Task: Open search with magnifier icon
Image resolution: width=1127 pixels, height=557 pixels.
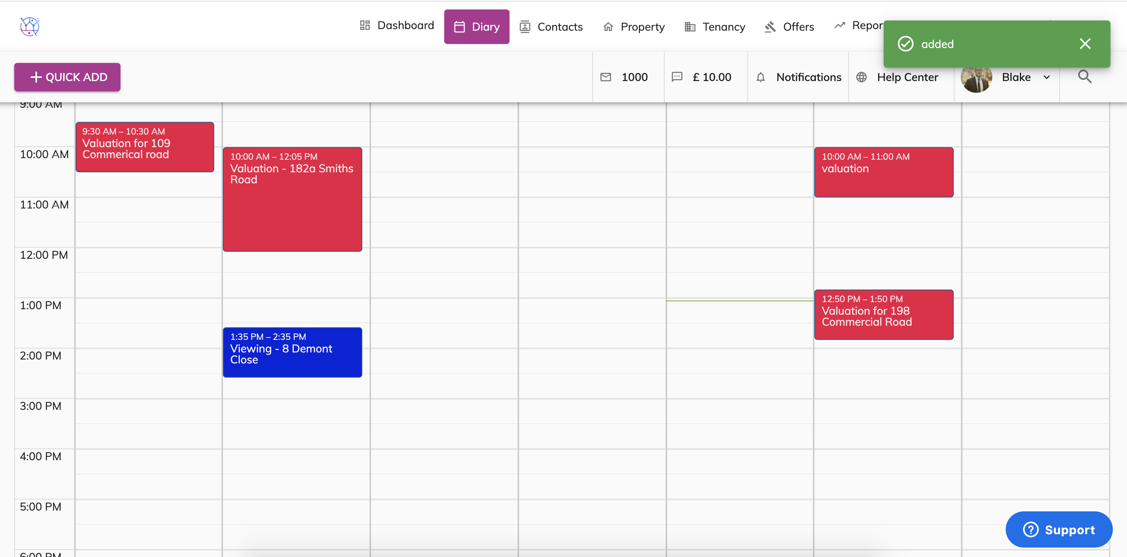Action: click(x=1084, y=77)
